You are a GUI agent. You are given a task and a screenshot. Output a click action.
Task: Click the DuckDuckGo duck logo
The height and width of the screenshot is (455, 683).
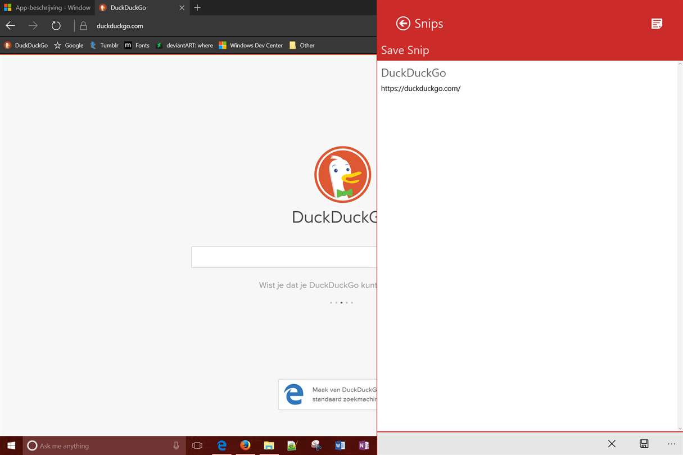[x=342, y=174]
